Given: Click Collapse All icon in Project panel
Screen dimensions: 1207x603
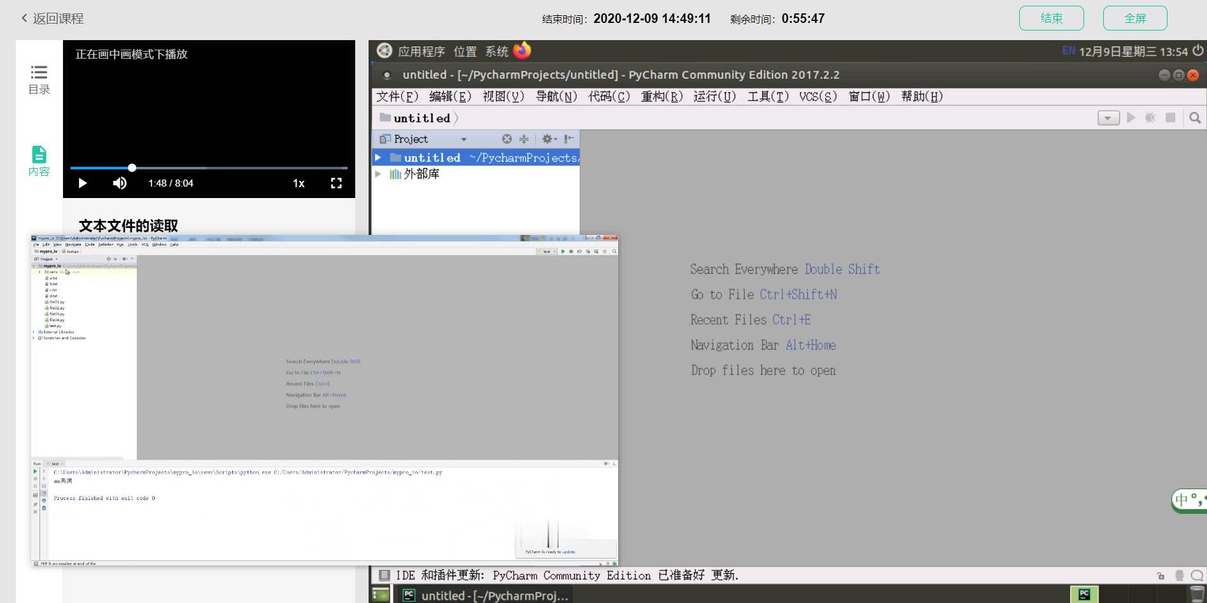Looking at the screenshot, I should (524, 139).
